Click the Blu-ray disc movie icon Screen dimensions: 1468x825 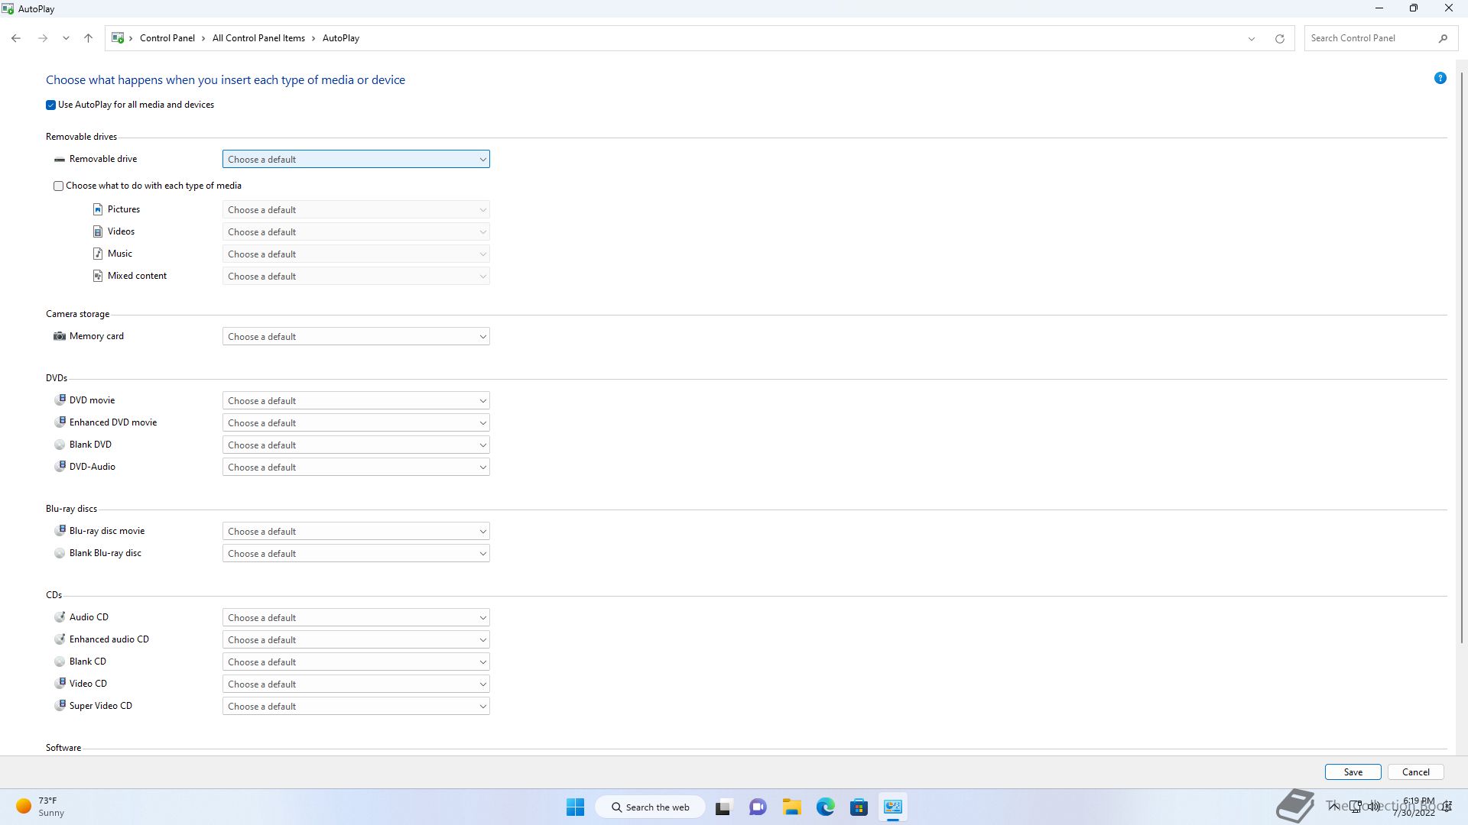tap(60, 531)
